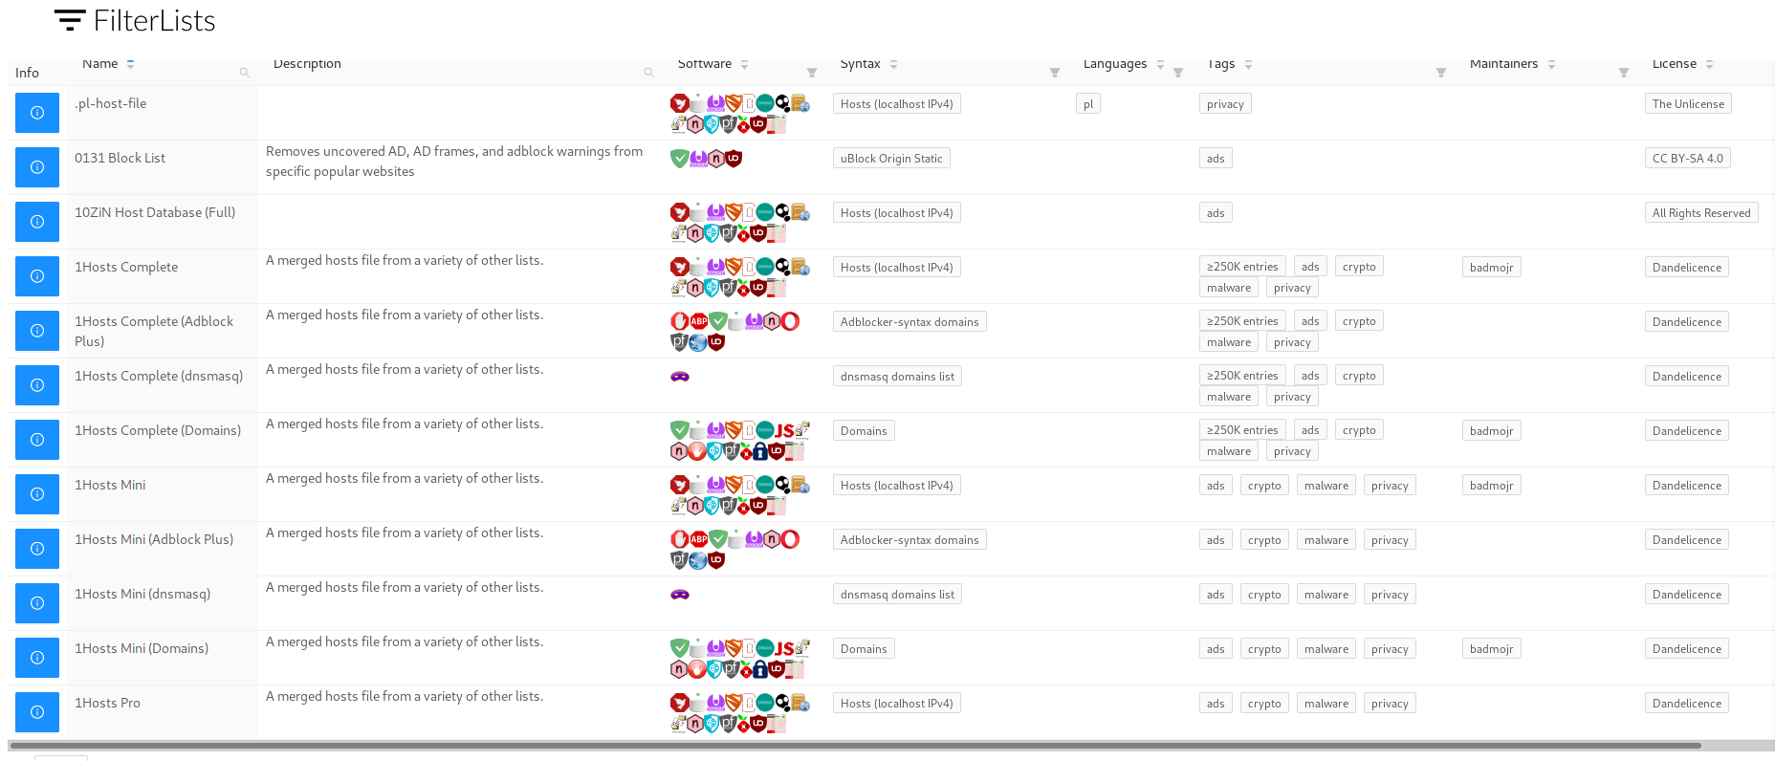Image resolution: width=1775 pixels, height=761 pixels.
Task: Click the FilterLists site title
Action: point(155,21)
